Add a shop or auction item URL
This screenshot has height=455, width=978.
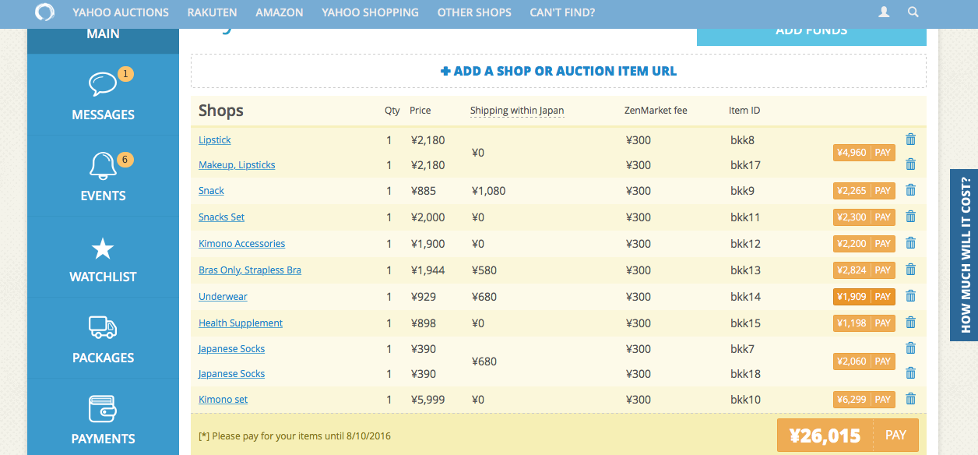click(x=558, y=71)
